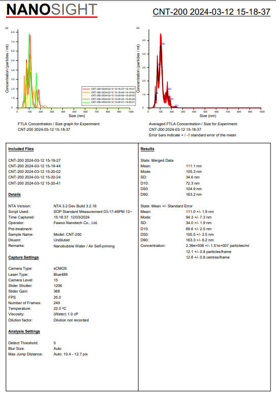The height and width of the screenshot is (397, 276).
Task: Select file 'CNT-200 2024-03-12 15-20-02' in the list
Action: point(34,171)
